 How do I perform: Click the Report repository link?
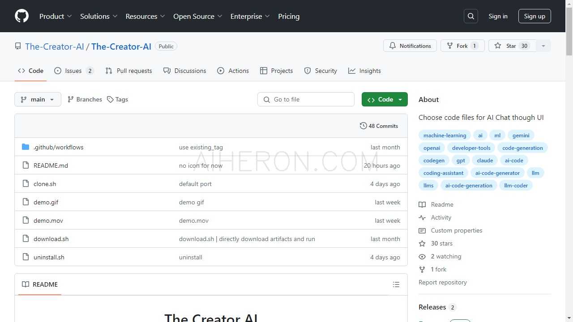(x=443, y=282)
